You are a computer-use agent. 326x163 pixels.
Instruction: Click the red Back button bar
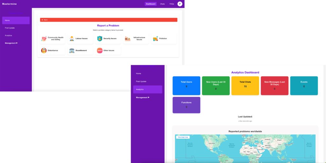(x=109, y=20)
